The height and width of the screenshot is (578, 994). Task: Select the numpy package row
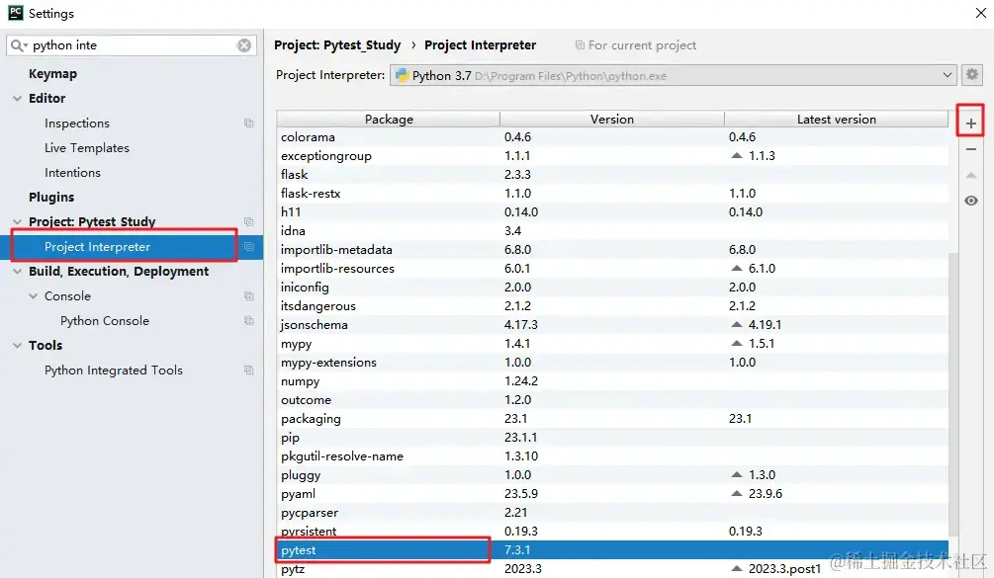[x=612, y=381]
